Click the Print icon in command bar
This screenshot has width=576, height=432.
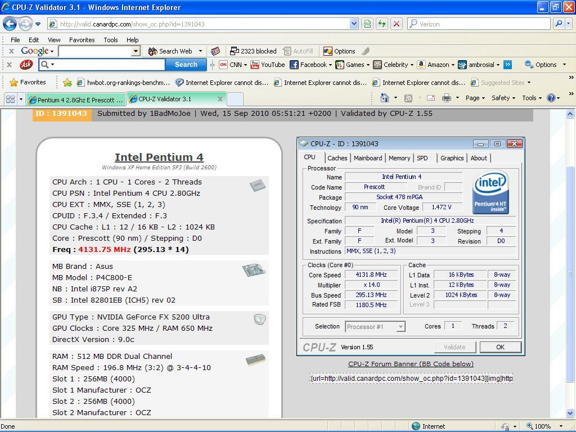tap(446, 98)
